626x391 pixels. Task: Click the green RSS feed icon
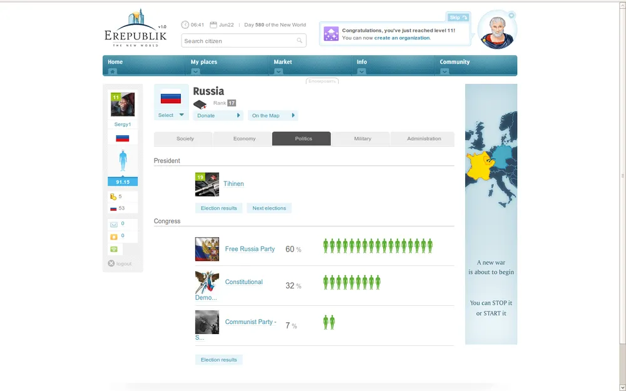(x=114, y=249)
